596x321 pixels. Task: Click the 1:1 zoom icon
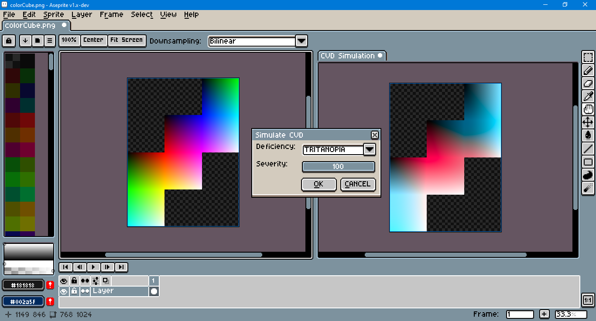pyautogui.click(x=588, y=300)
